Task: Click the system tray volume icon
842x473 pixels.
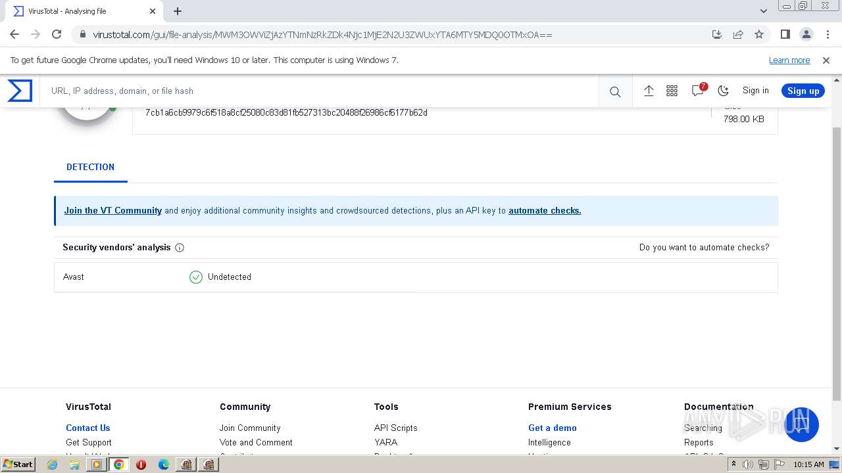Action: point(748,464)
